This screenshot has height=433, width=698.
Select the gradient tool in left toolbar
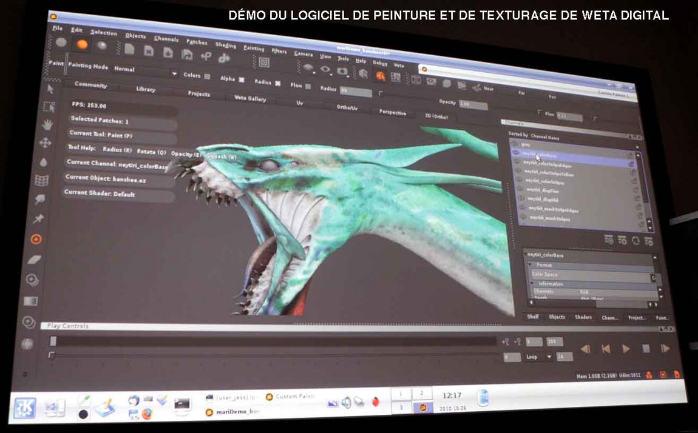tap(30, 301)
